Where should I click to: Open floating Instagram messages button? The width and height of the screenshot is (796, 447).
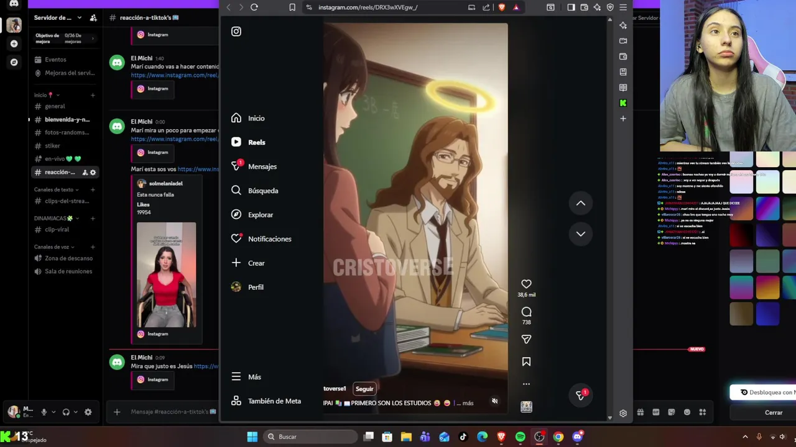[580, 395]
